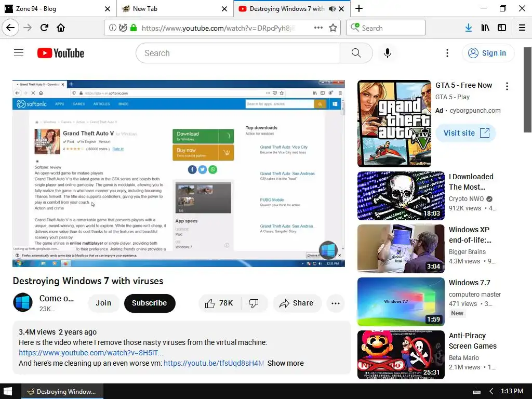Image resolution: width=532 pixels, height=399 pixels.
Task: Open tracking protection shield icon
Action: [x=123, y=28]
